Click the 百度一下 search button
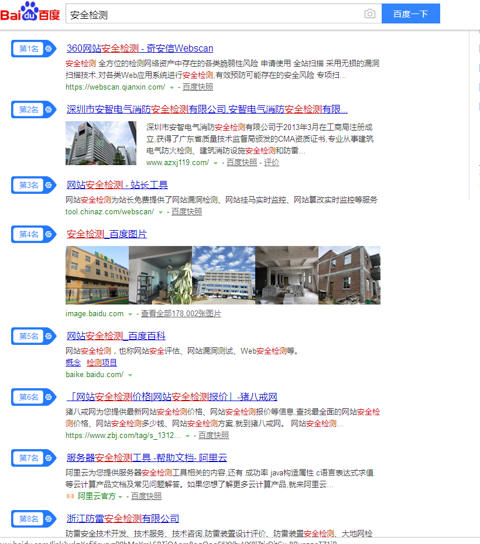Screen dimensions: 480x544 pos(411,13)
